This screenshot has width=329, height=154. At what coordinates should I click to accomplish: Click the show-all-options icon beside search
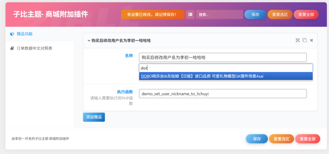click(x=190, y=14)
